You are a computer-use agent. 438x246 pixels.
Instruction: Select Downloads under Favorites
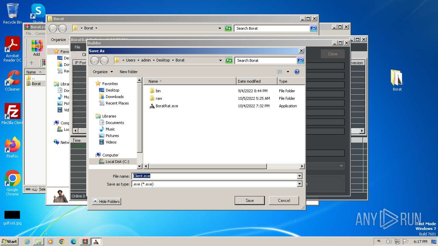point(114,97)
